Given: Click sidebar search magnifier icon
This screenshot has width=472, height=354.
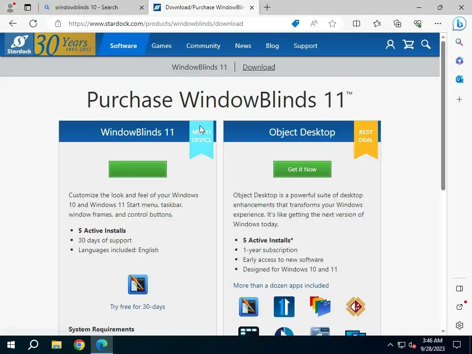Looking at the screenshot, I should (x=459, y=42).
